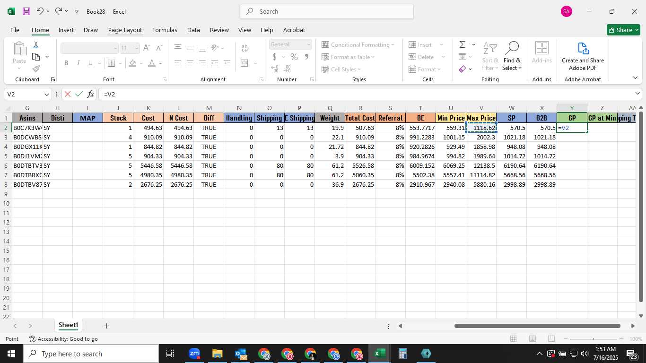Toggle Top Align vertical alignment
Viewport: 646px width, 363px height.
pos(178,48)
